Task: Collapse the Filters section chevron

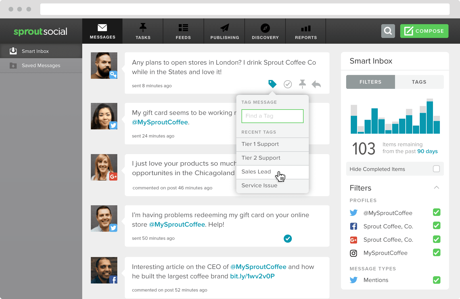Action: pos(436,187)
